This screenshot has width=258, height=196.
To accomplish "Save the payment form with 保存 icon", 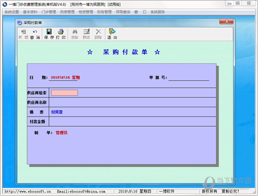I will 49,34.
